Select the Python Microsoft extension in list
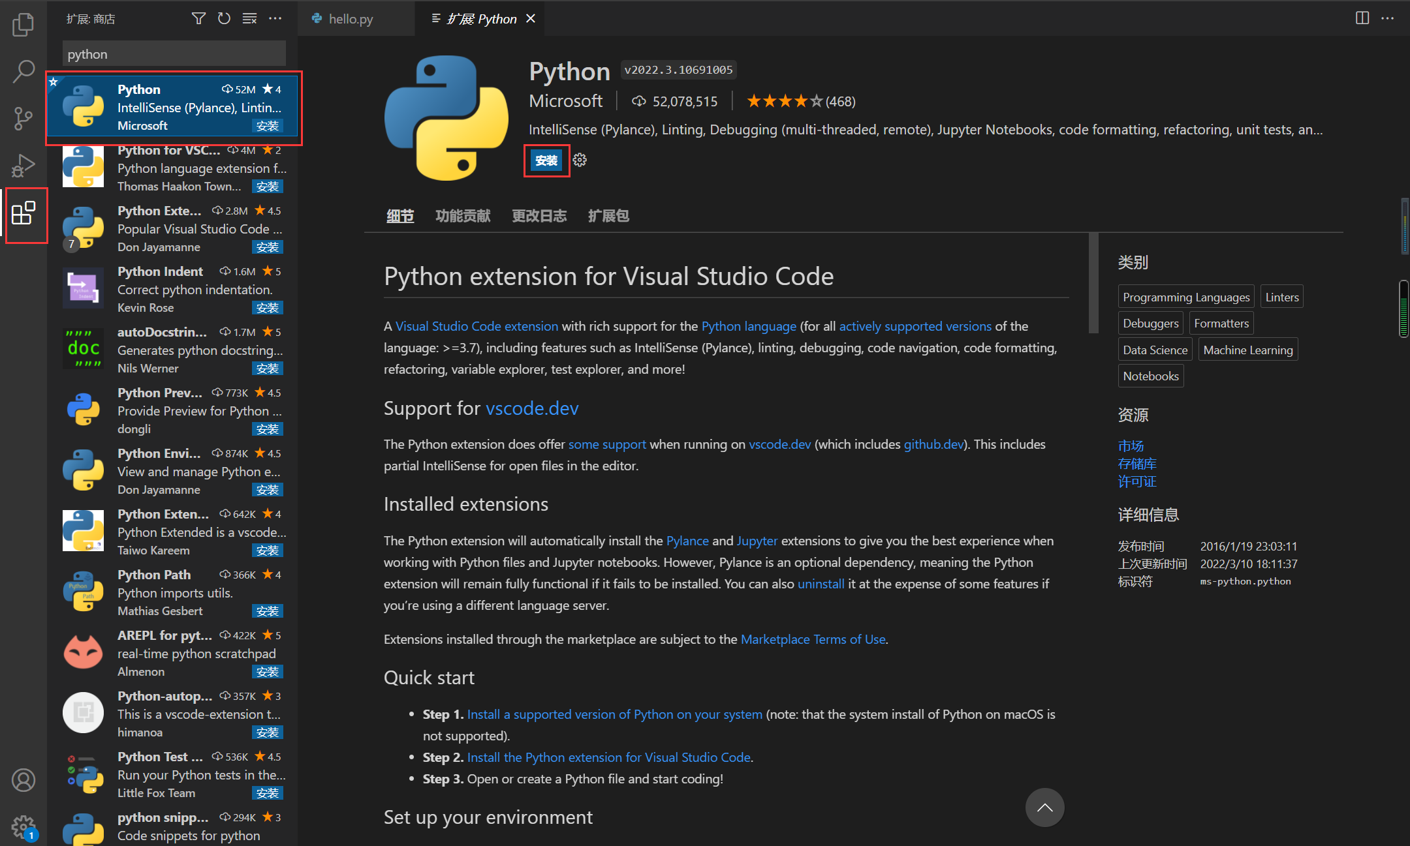Image resolution: width=1410 pixels, height=846 pixels. click(x=173, y=106)
